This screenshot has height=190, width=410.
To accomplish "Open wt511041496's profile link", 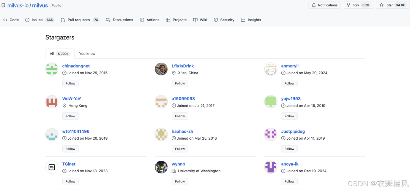I will (76, 131).
